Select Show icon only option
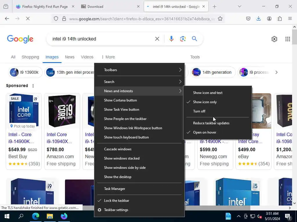 (218, 102)
